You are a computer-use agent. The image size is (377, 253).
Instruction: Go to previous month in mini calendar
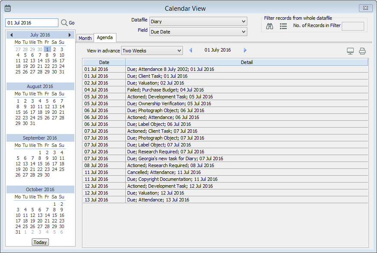click(11, 35)
